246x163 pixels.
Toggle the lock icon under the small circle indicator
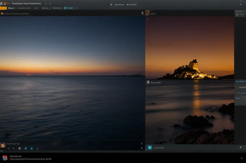142,148
